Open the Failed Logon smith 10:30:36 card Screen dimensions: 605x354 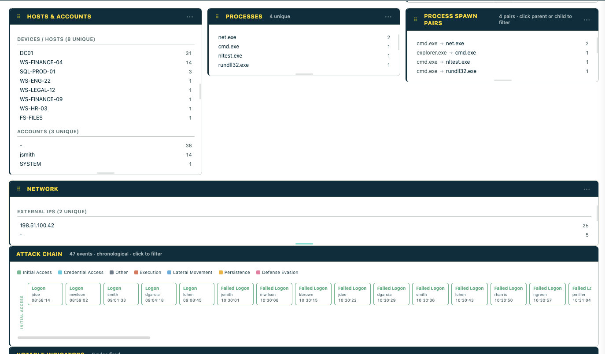430,294
